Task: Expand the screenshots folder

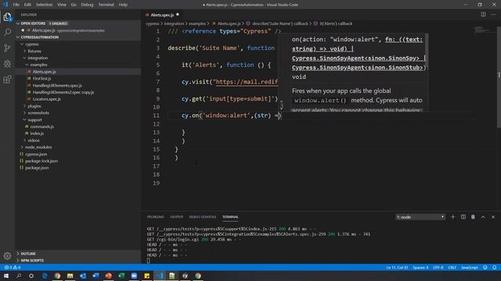Action: coord(38,112)
